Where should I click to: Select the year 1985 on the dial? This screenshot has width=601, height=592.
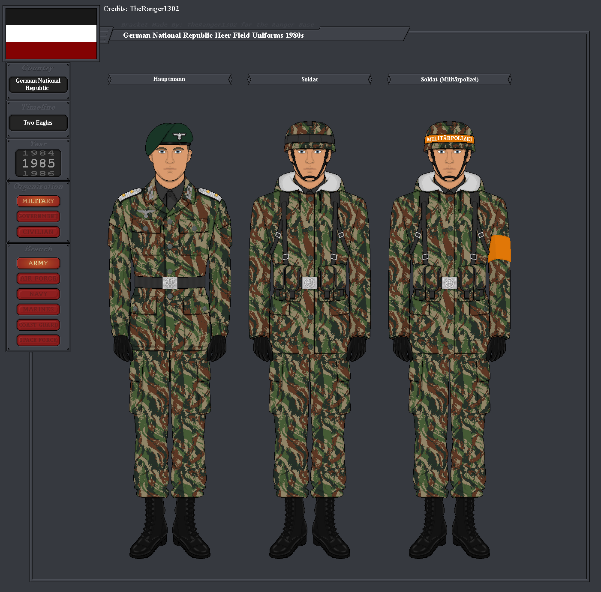pyautogui.click(x=39, y=163)
